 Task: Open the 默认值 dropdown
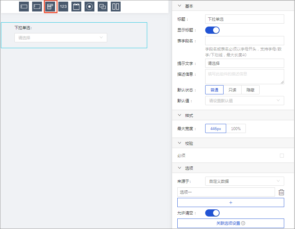[x=245, y=101]
